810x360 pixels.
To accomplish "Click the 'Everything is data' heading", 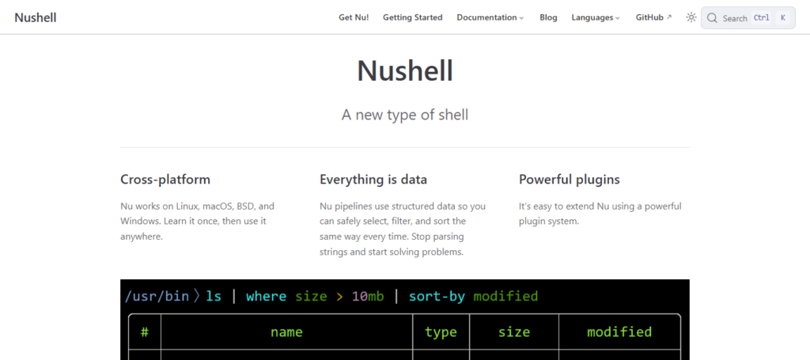I will click(373, 180).
